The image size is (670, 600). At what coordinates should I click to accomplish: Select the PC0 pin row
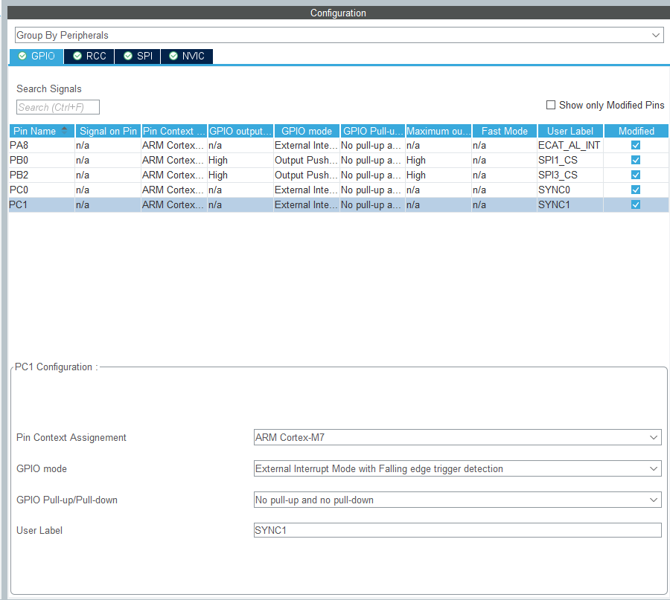coord(339,190)
